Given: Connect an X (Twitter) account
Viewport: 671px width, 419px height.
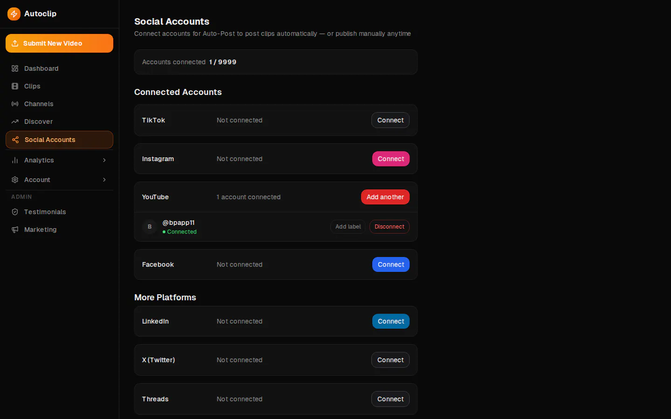Looking at the screenshot, I should click(390, 360).
